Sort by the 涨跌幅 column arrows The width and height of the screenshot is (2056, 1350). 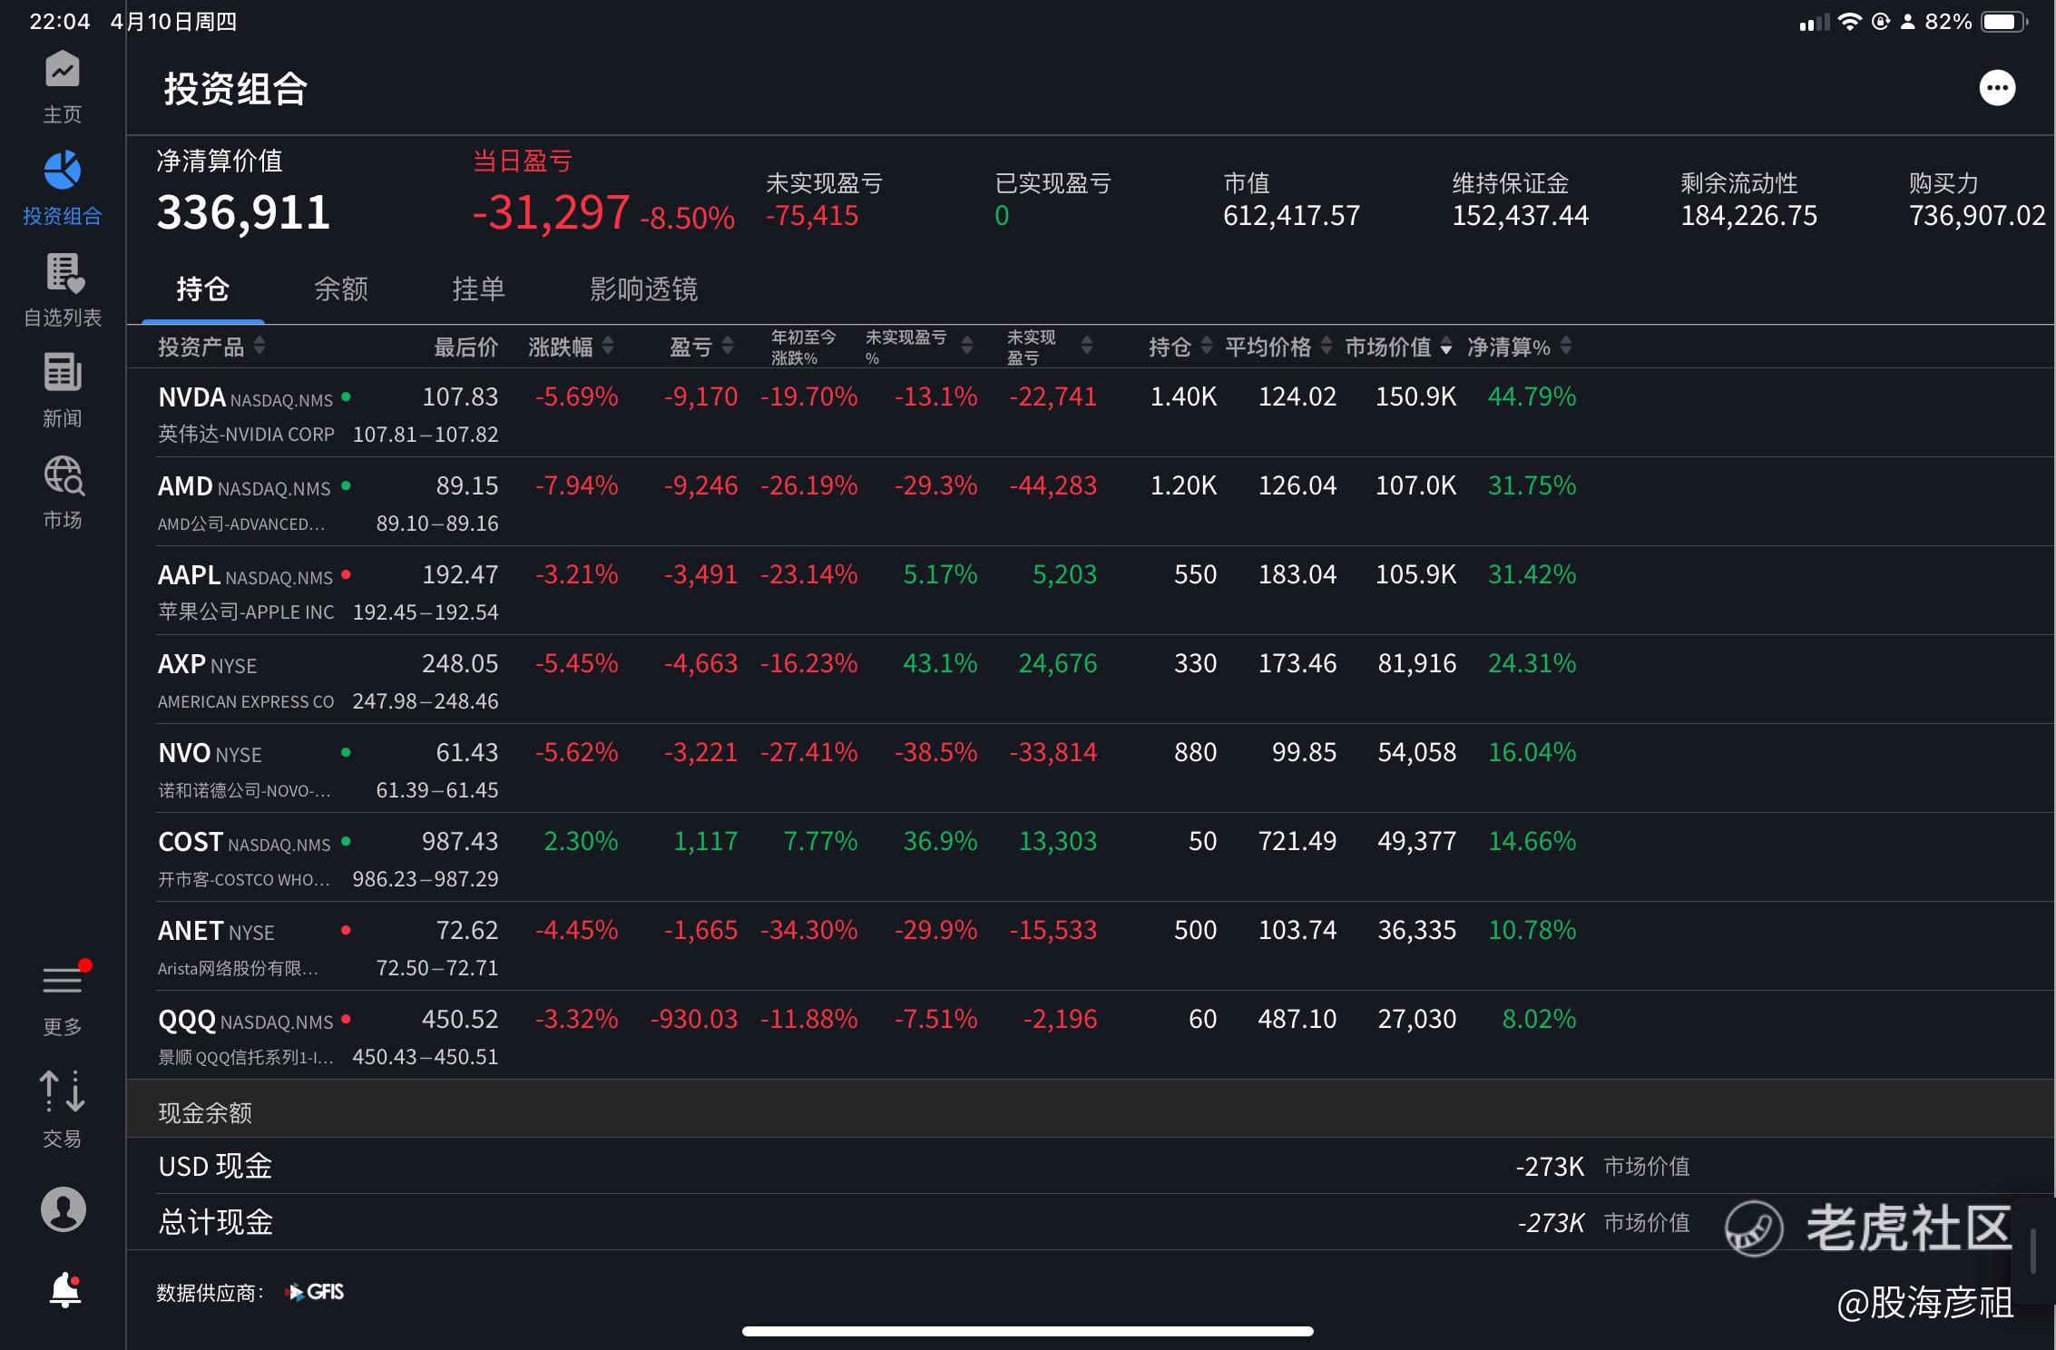(608, 346)
